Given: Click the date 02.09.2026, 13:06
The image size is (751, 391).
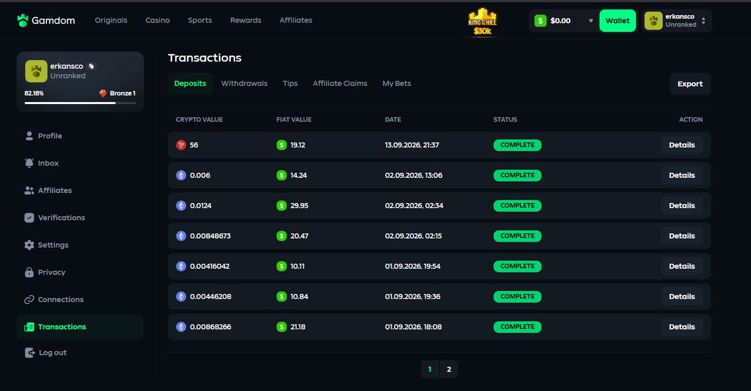Looking at the screenshot, I should click(x=414, y=175).
